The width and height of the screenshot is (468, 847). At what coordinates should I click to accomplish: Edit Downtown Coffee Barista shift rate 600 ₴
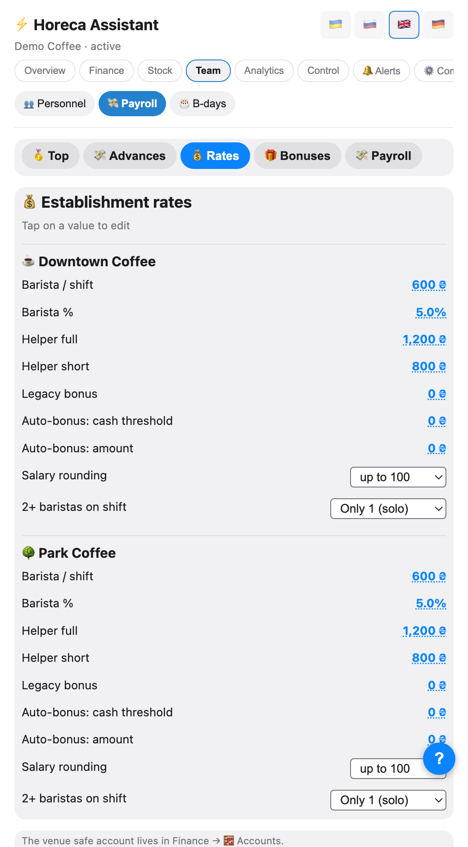[x=429, y=285]
